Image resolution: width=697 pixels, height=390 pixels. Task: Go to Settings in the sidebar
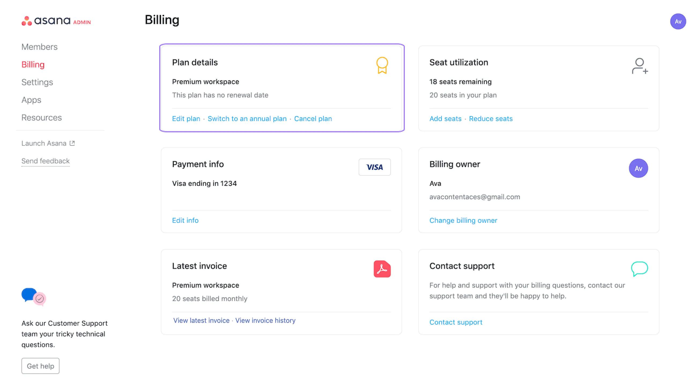37,82
